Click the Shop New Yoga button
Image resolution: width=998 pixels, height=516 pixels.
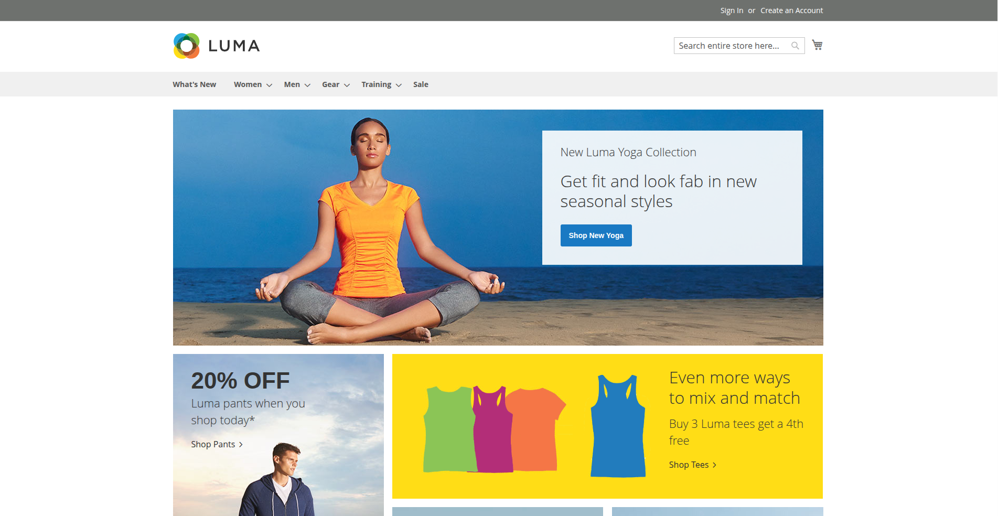(596, 235)
